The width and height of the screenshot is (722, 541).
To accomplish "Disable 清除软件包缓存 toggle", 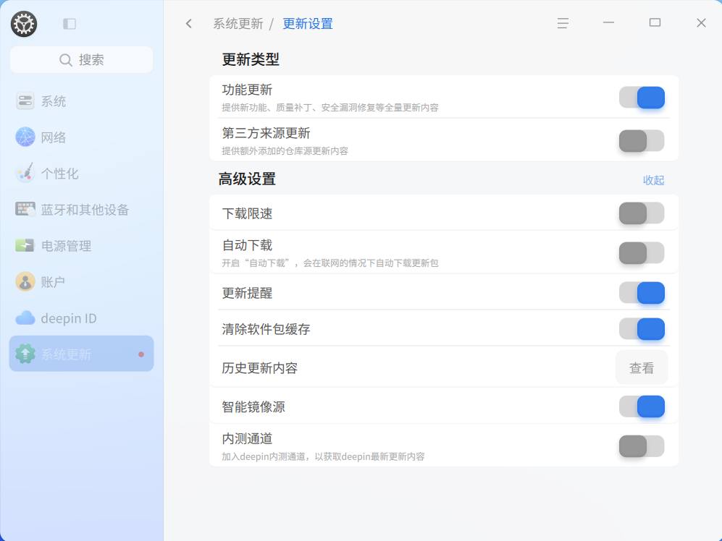I will click(642, 329).
